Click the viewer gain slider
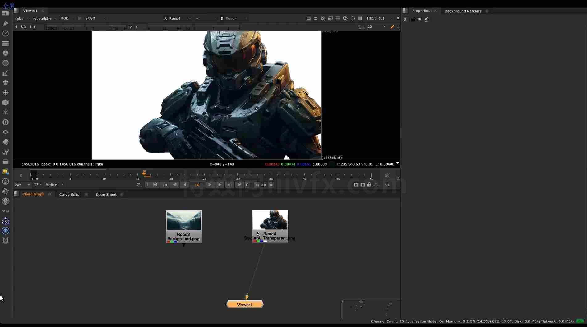Image resolution: width=587 pixels, height=327 pixels. [x=86, y=27]
